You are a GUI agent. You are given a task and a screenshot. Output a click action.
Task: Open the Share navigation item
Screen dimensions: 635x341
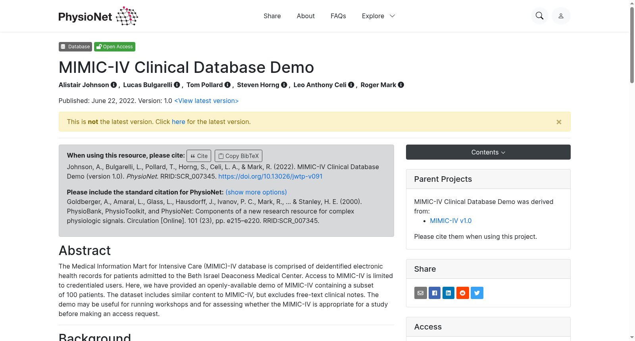(272, 16)
